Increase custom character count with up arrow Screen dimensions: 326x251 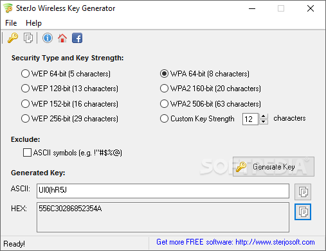pos(264,116)
